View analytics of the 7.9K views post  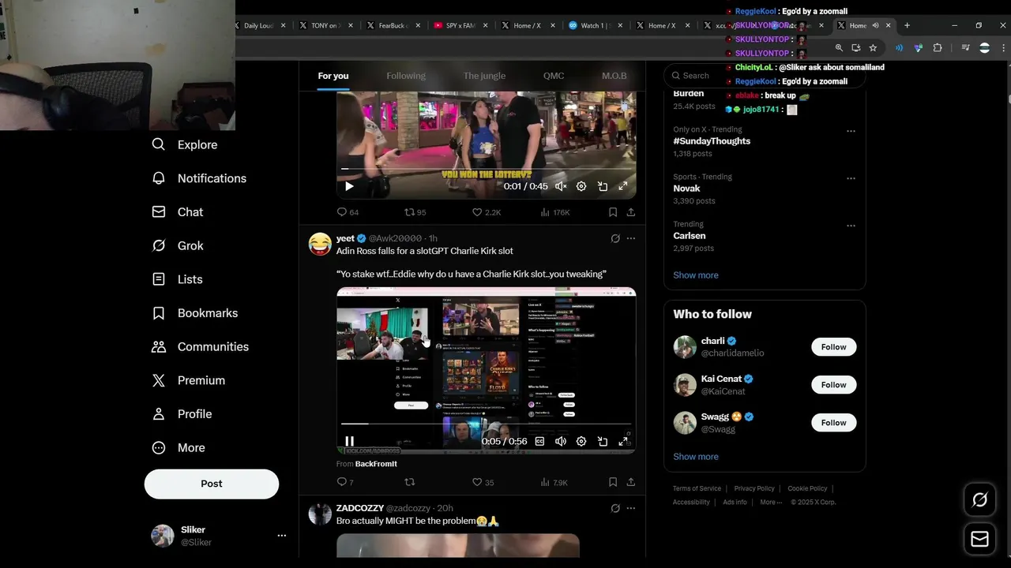click(554, 482)
